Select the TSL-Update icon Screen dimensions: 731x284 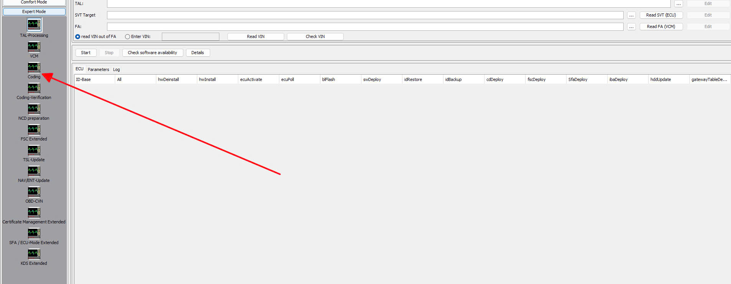click(34, 150)
